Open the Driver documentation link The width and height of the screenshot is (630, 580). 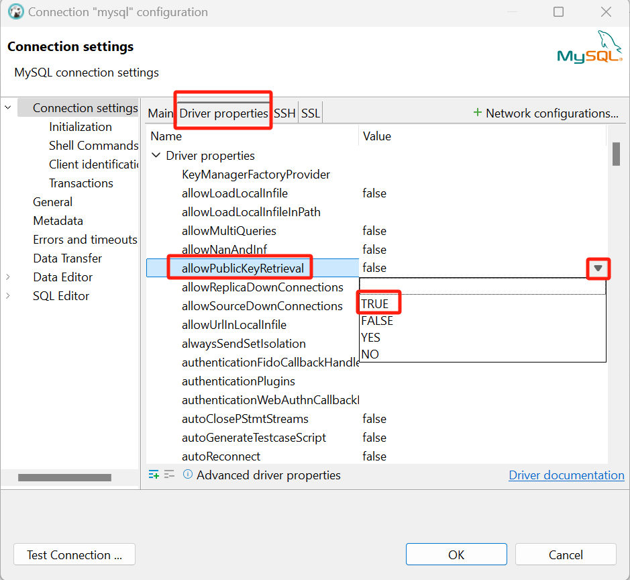(x=566, y=475)
